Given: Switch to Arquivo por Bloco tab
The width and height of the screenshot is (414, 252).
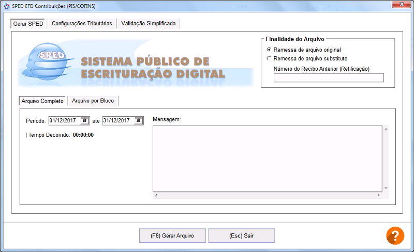Looking at the screenshot, I should pyautogui.click(x=93, y=101).
